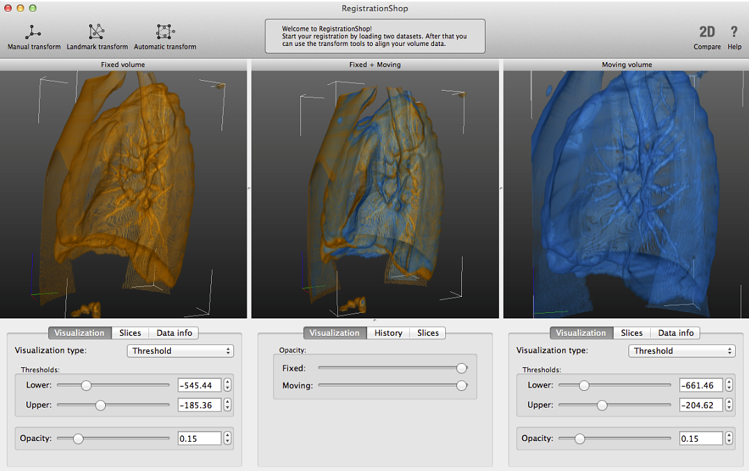Open Data info tab for moving volume
Viewport: 749px width, 471px height.
click(x=675, y=333)
